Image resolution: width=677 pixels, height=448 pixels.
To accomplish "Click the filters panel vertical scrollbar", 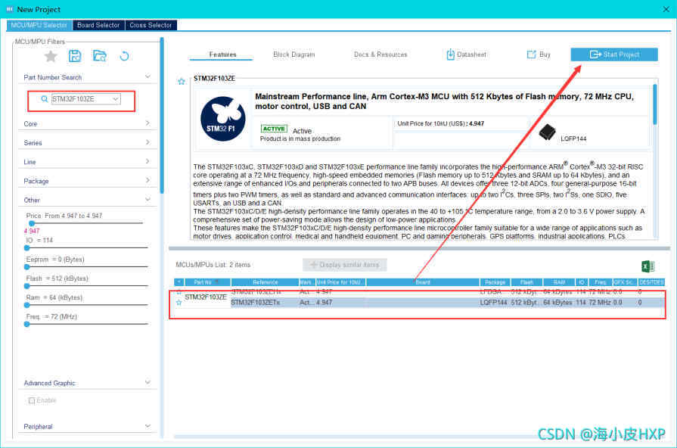I will [x=161, y=115].
